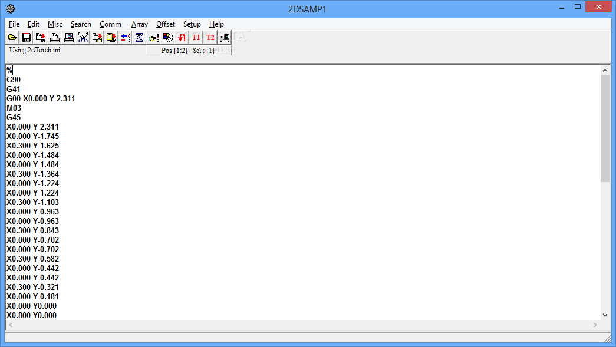Open the Search menu
This screenshot has height=347, width=616.
pos(81,24)
